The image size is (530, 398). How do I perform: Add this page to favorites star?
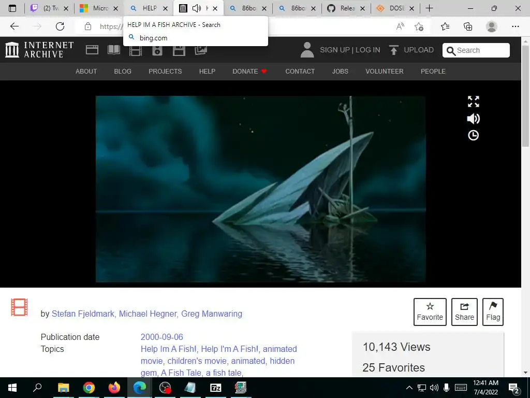coord(419,26)
